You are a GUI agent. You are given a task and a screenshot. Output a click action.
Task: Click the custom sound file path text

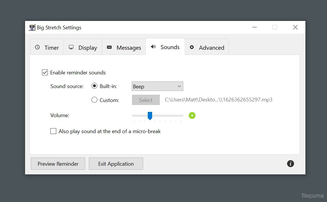pos(219,100)
